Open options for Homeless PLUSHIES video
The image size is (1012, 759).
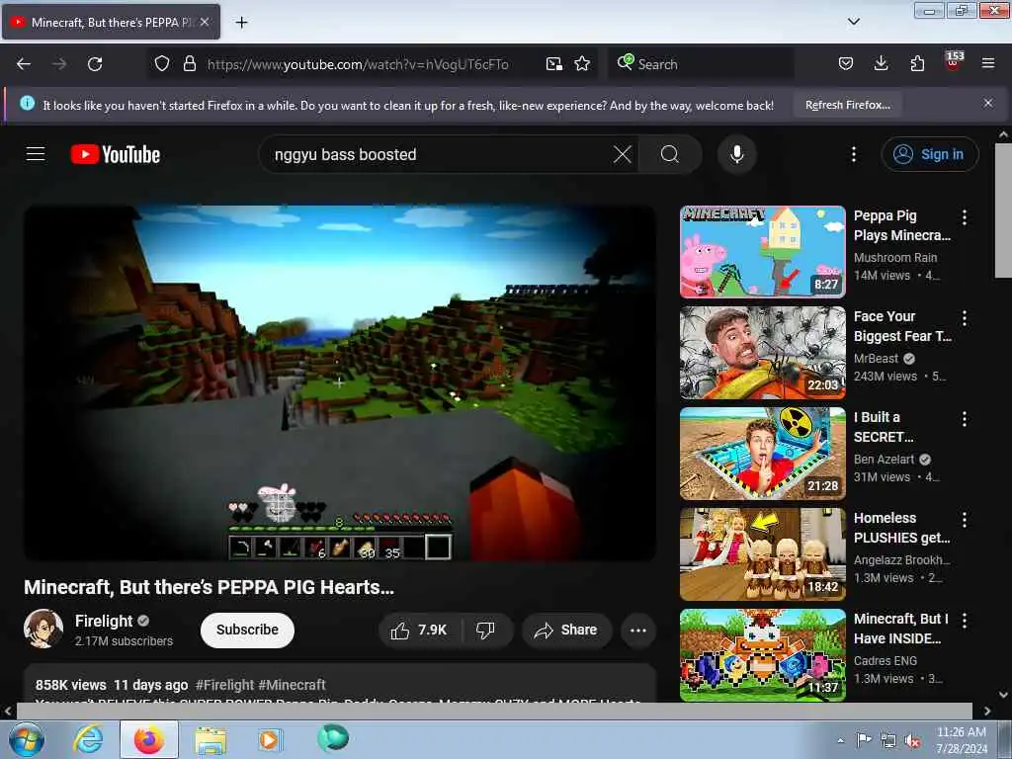click(965, 520)
